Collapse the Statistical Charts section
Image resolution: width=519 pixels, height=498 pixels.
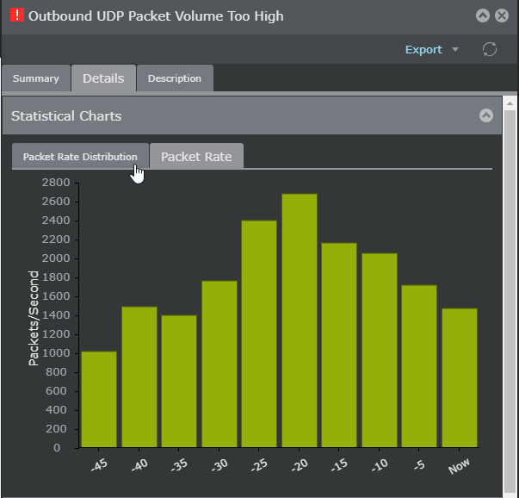point(486,115)
